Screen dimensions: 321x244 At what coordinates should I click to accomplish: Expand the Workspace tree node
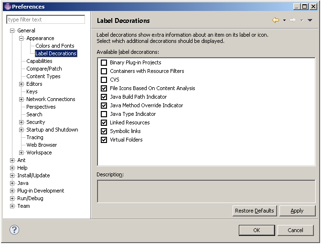click(x=21, y=152)
